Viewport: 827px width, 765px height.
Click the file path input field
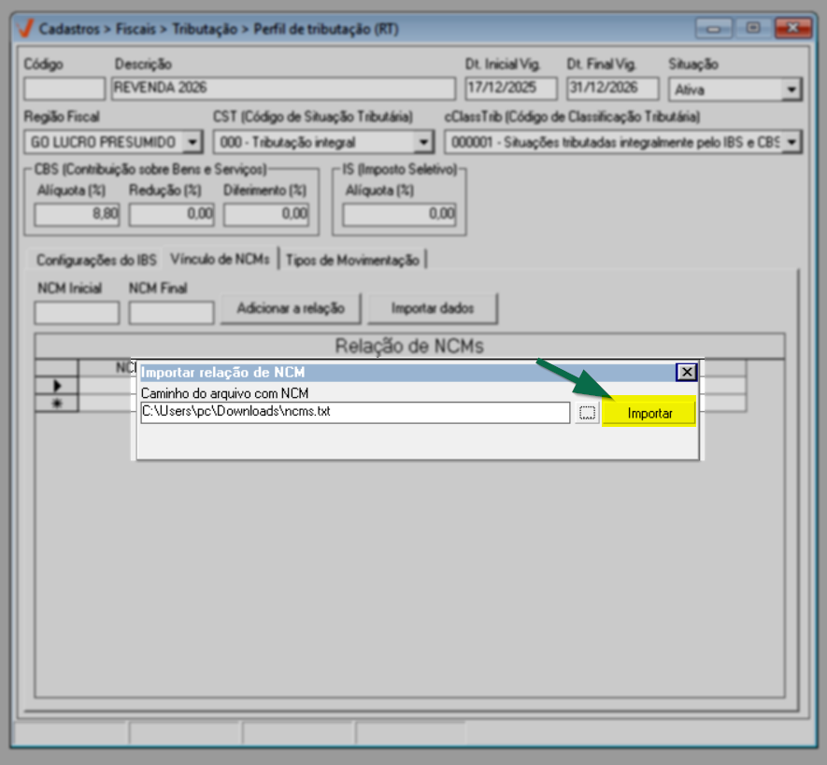click(x=354, y=413)
